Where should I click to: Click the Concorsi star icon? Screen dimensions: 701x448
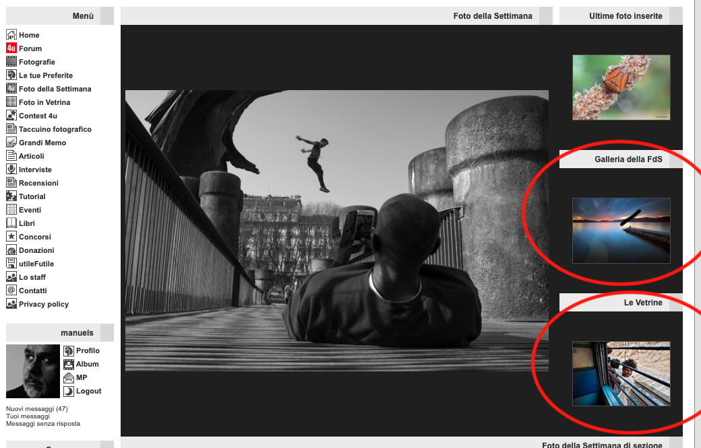click(11, 237)
